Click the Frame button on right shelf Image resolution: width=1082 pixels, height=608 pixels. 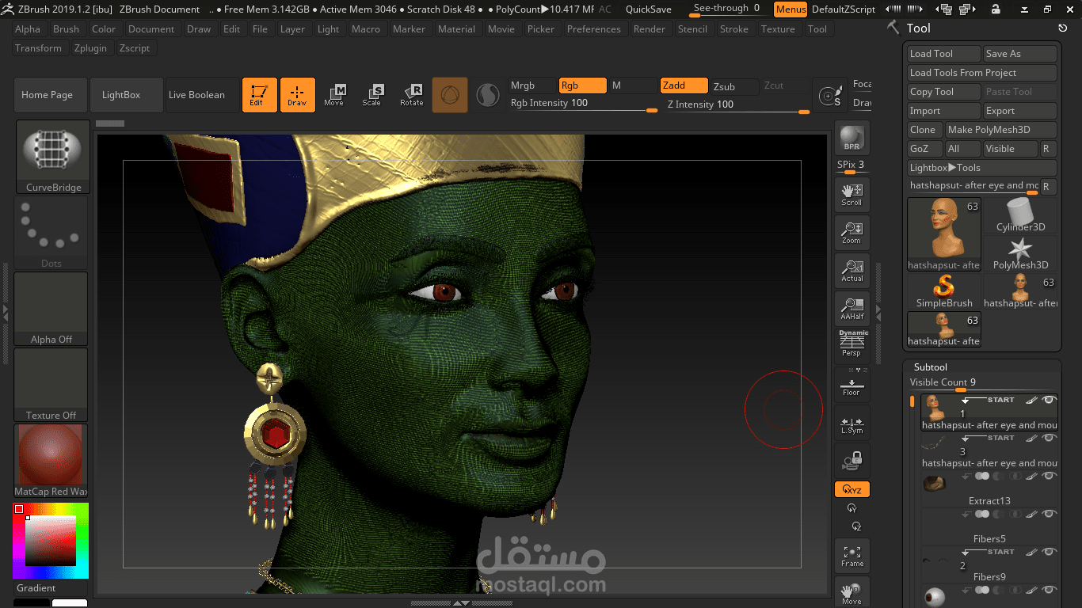pyautogui.click(x=852, y=556)
